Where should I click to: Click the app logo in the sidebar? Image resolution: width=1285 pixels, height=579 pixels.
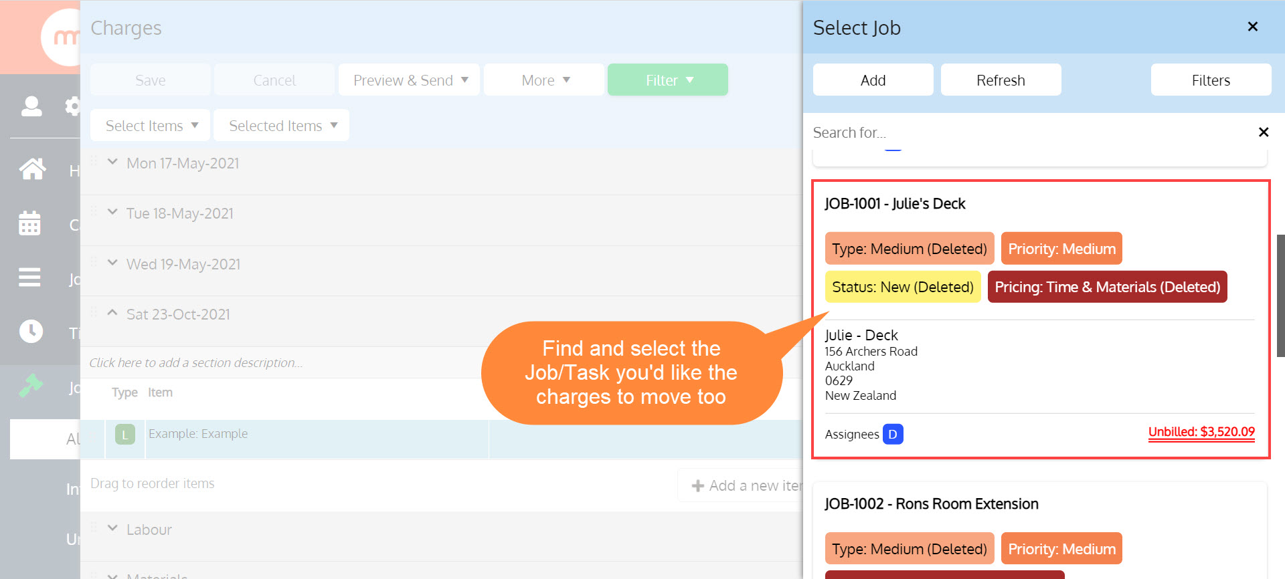click(x=61, y=37)
